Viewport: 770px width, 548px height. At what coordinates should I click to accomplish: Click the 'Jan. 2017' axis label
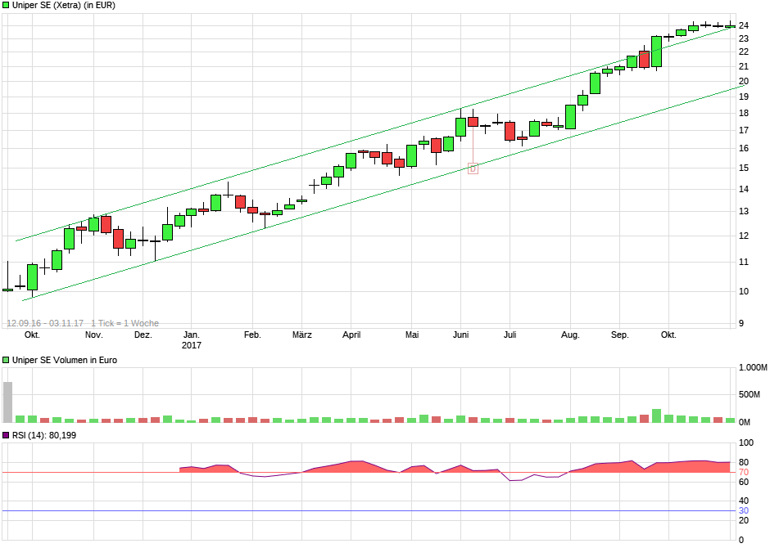(x=192, y=339)
